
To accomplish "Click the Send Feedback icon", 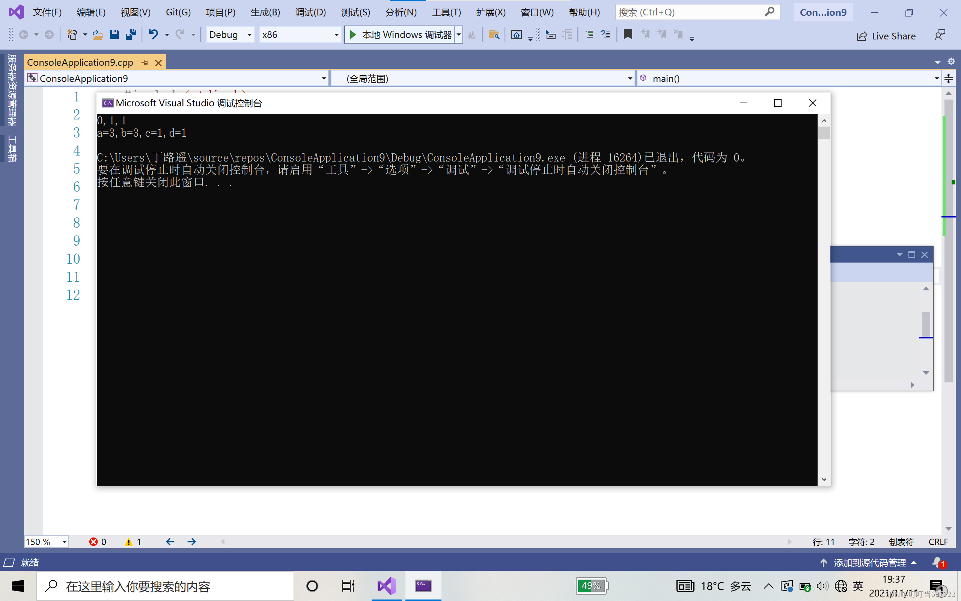I will point(940,35).
